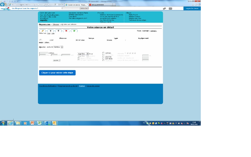Open the envelope messages icon in header
The height and width of the screenshot is (157, 251).
170,8
